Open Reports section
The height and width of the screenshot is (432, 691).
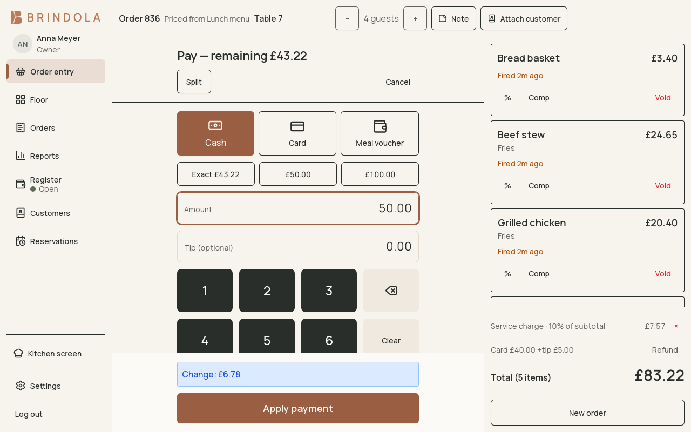[56, 156]
